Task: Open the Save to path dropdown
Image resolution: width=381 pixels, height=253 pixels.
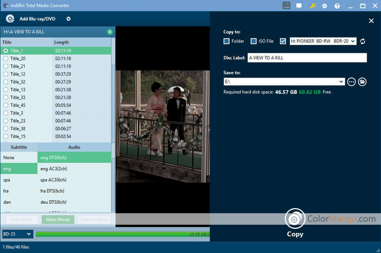Action: [x=341, y=81]
